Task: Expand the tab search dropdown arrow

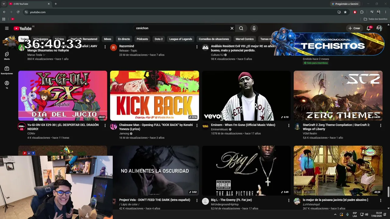Action: pyautogui.click(x=4, y=4)
